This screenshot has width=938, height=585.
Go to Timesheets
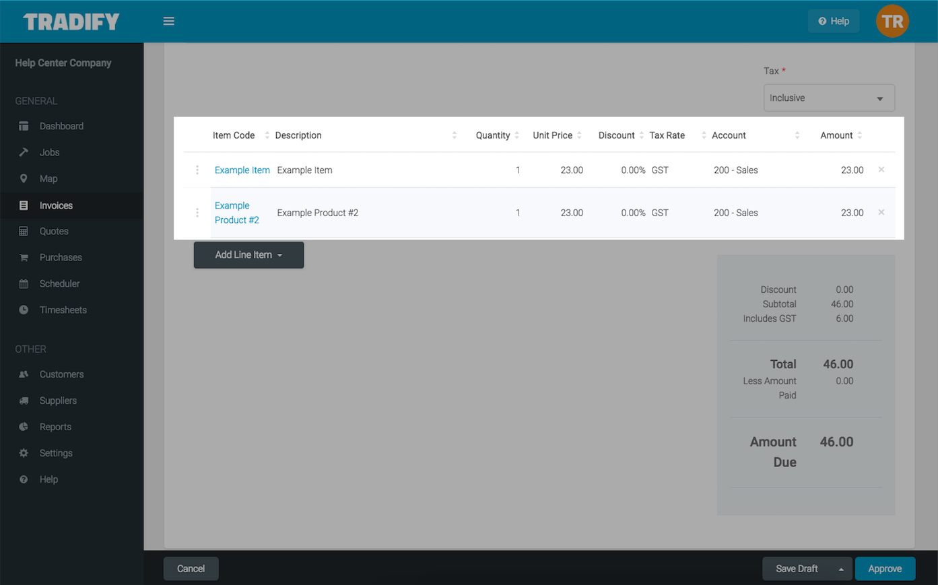63,310
